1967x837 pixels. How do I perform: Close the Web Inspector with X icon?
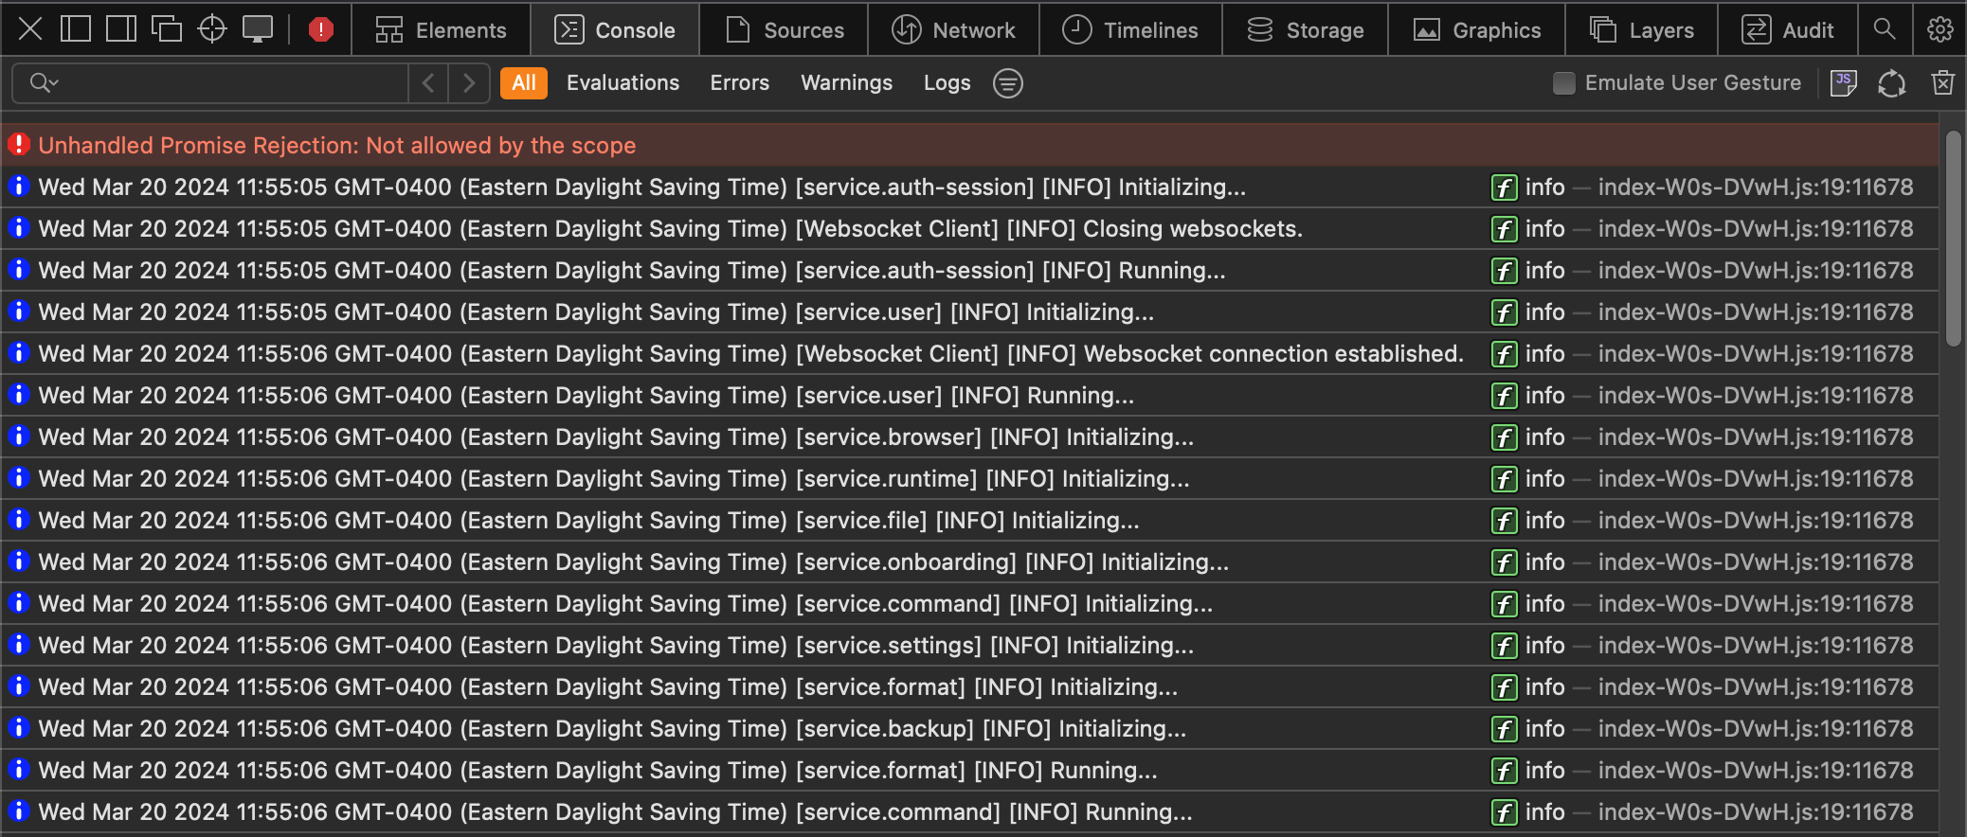click(x=30, y=29)
